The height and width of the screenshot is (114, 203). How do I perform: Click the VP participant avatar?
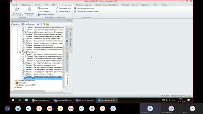point(92,109)
